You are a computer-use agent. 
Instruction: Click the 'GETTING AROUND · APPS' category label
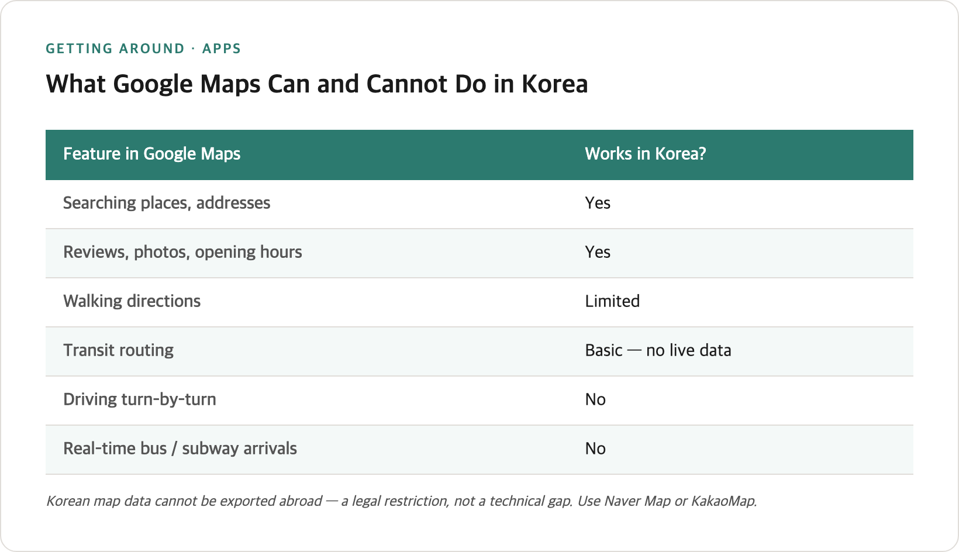[x=143, y=49]
